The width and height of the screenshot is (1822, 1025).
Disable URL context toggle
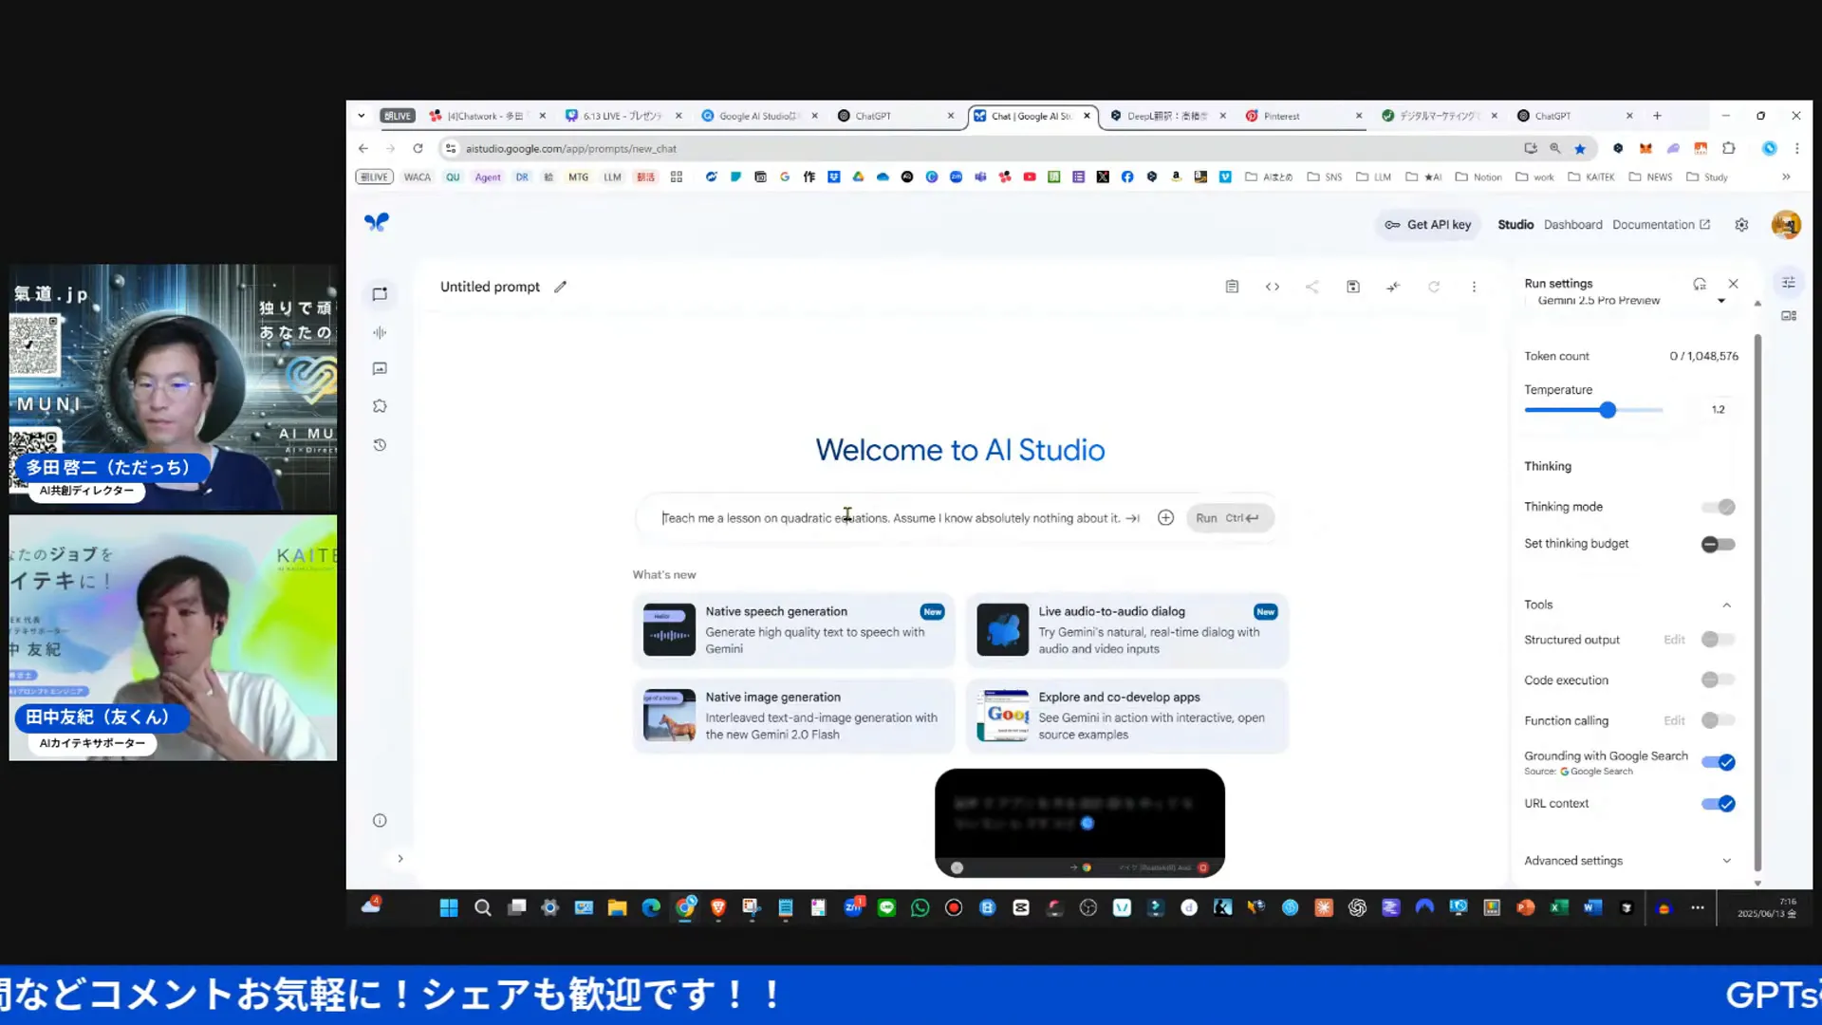1719,804
